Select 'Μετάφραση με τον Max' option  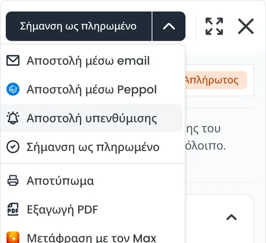click(92, 238)
